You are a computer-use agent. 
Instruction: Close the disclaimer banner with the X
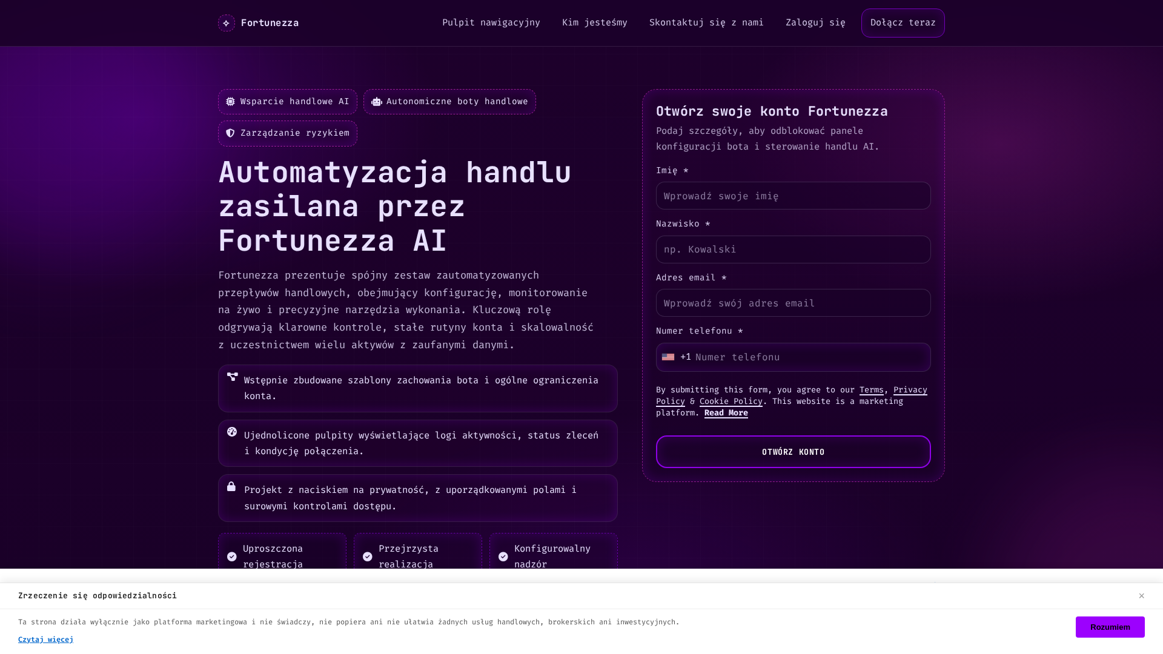pyautogui.click(x=1141, y=596)
